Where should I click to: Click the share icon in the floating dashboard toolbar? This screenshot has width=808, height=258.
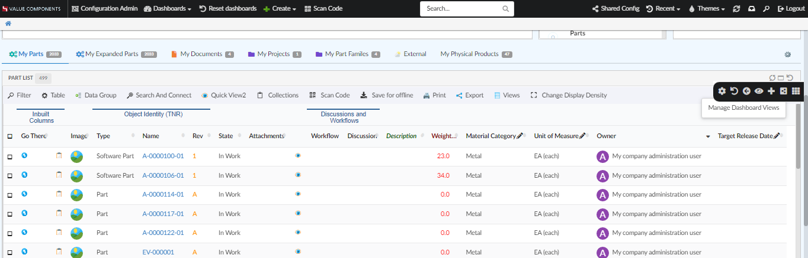pos(783,91)
